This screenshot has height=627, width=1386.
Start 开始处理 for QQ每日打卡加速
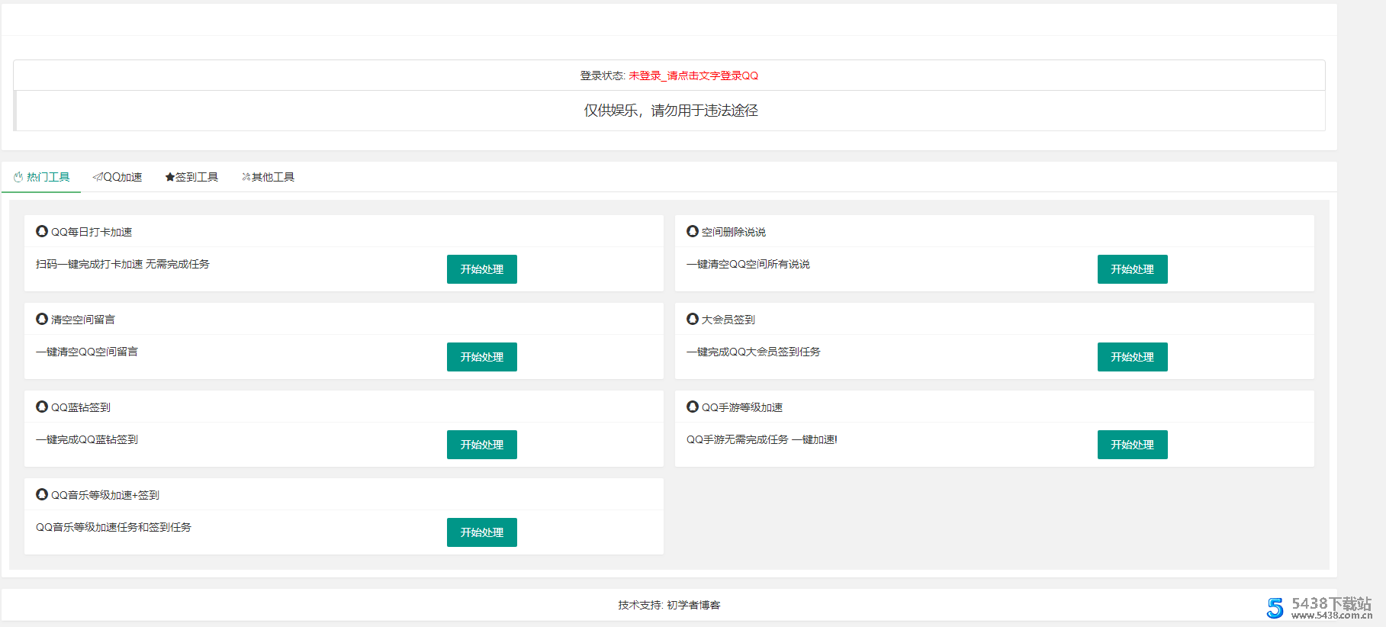482,269
